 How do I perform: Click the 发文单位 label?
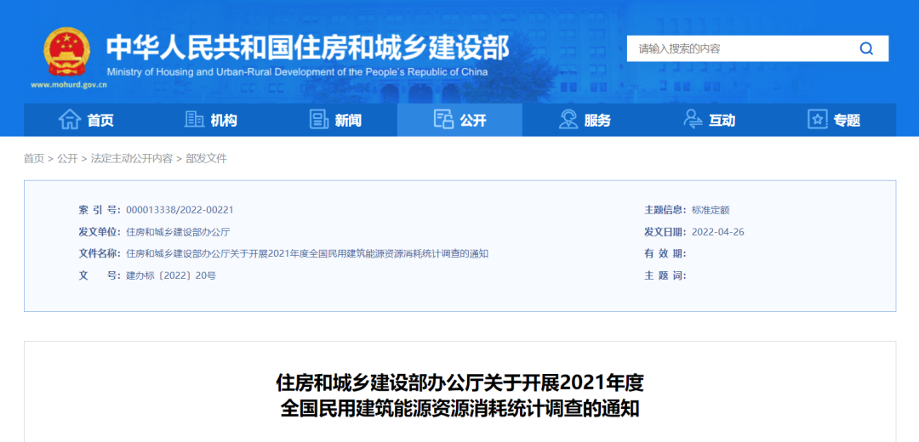point(100,232)
